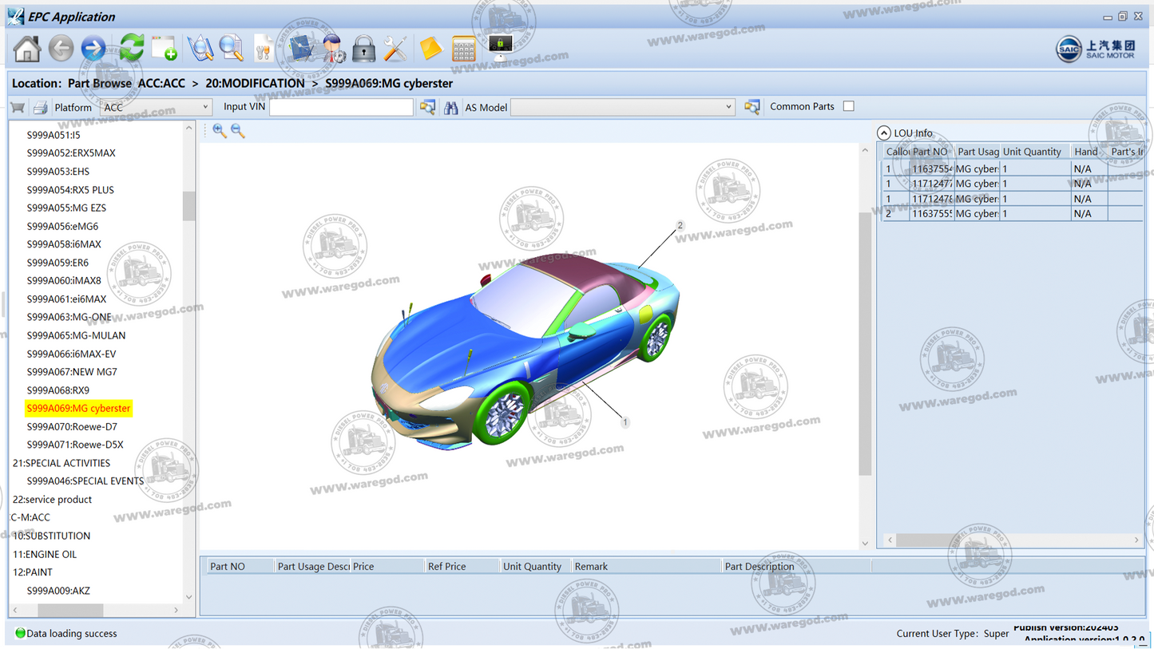Click the gray Back arrow
This screenshot has height=649, width=1154.
61,49
